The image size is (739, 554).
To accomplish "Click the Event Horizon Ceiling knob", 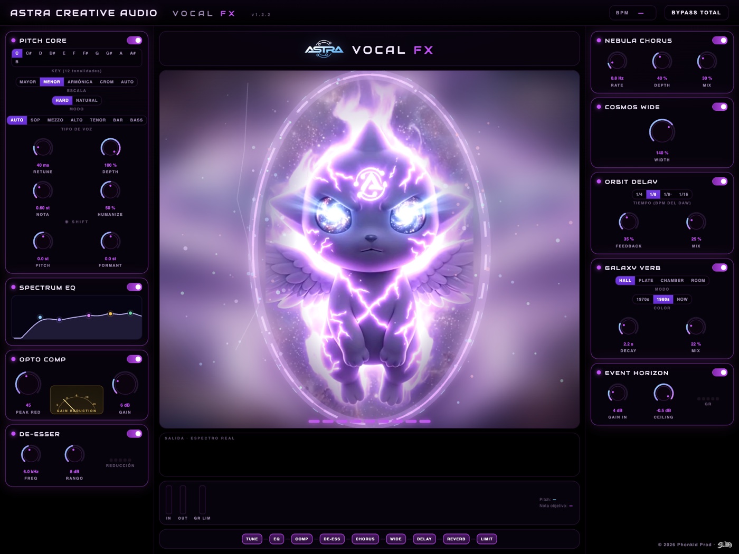I will point(664,394).
